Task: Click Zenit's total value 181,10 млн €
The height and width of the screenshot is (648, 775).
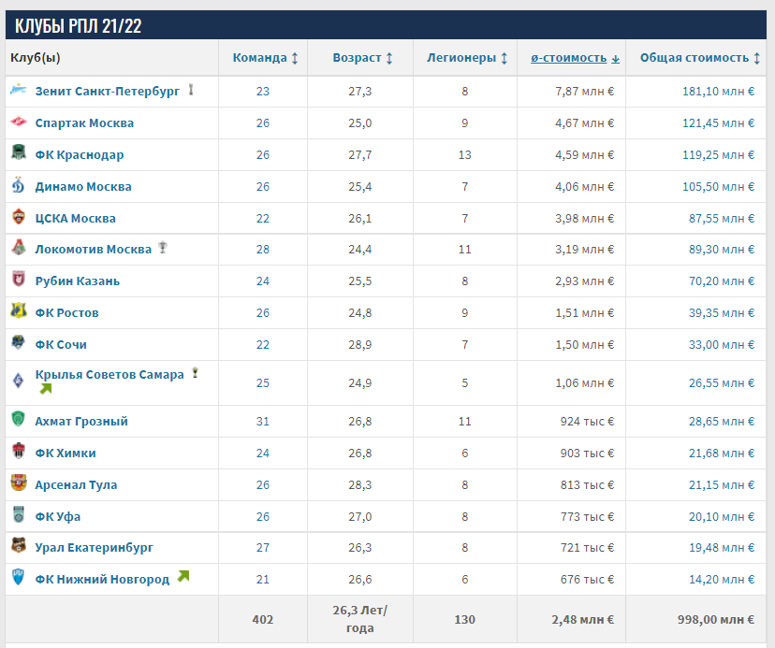Action: 718,92
